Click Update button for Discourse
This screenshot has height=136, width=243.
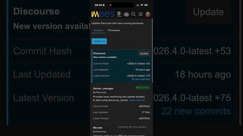(x=144, y=53)
